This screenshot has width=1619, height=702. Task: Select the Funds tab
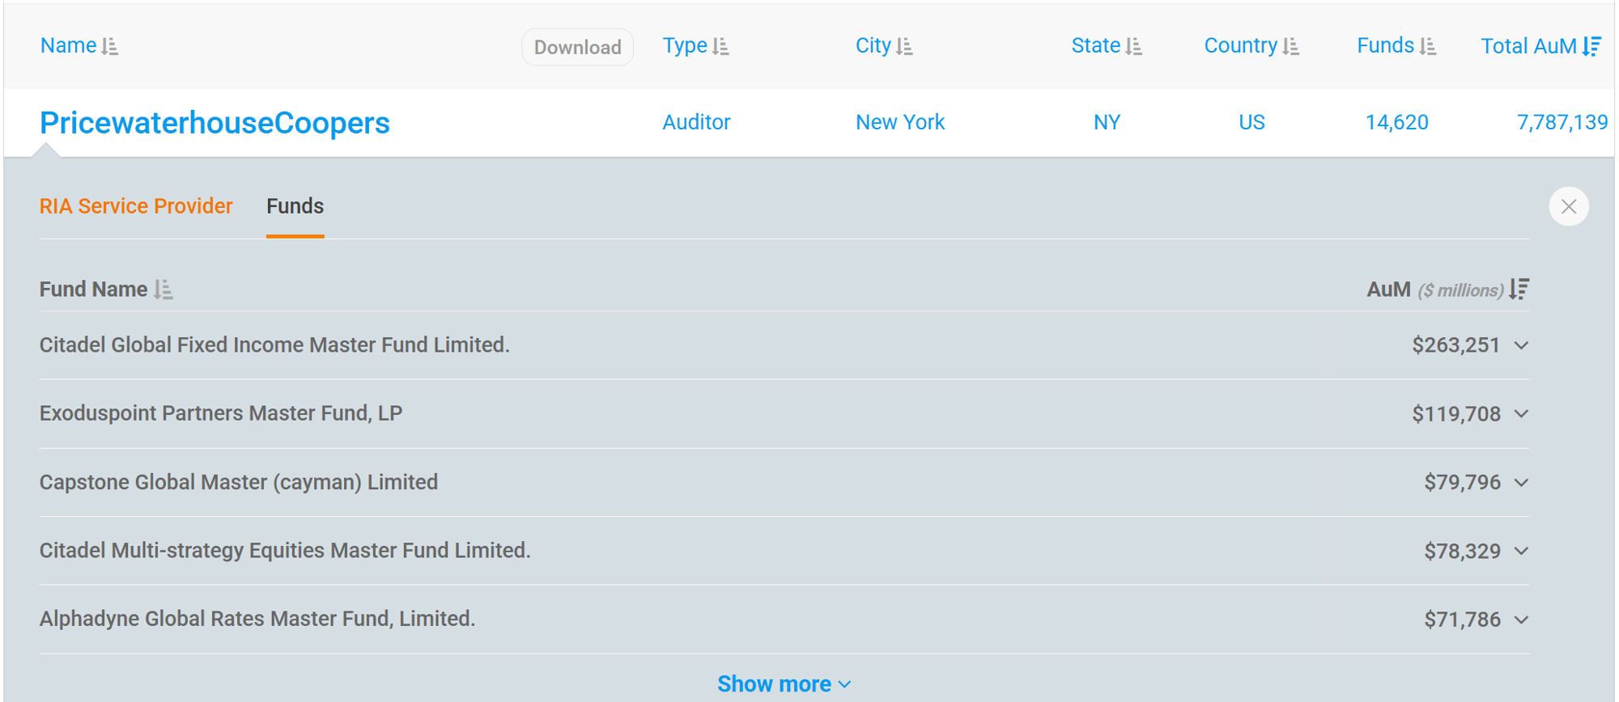pos(295,206)
